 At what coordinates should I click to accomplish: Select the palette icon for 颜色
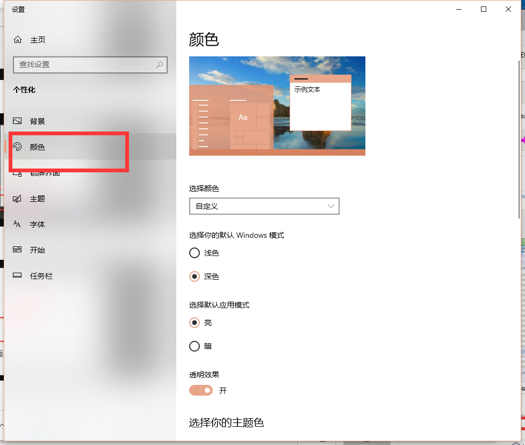coord(17,147)
